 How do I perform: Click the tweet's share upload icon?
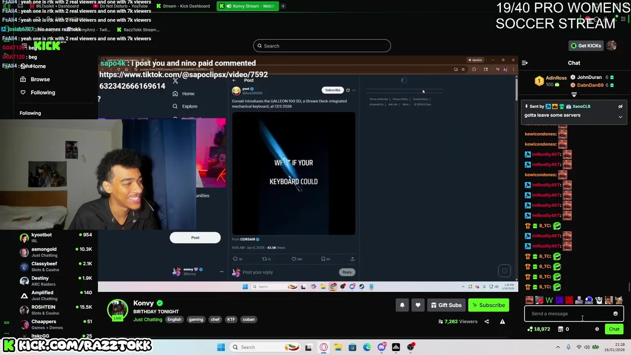click(352, 259)
